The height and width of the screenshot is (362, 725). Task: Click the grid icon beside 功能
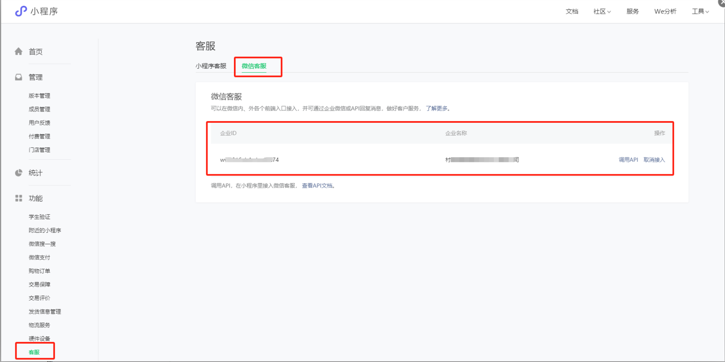[x=18, y=198]
